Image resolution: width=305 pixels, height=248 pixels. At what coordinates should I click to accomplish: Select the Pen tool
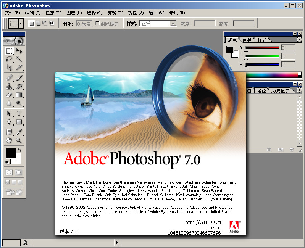9,122
